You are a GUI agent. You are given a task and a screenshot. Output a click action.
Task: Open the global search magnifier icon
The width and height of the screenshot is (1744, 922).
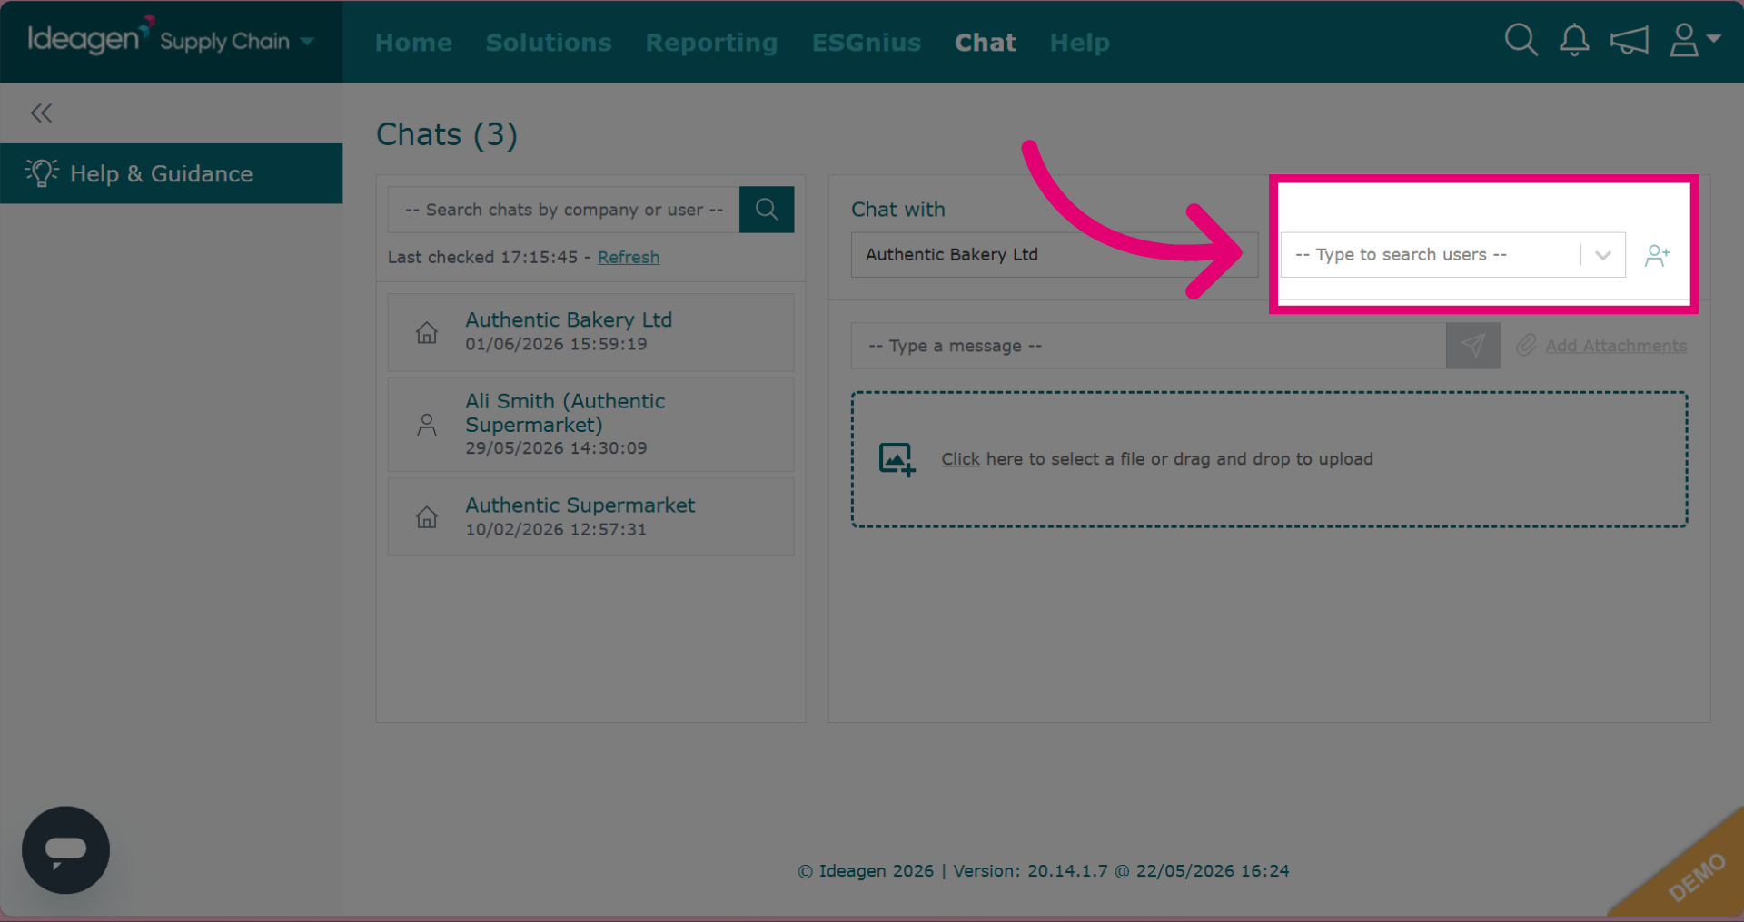point(1521,40)
